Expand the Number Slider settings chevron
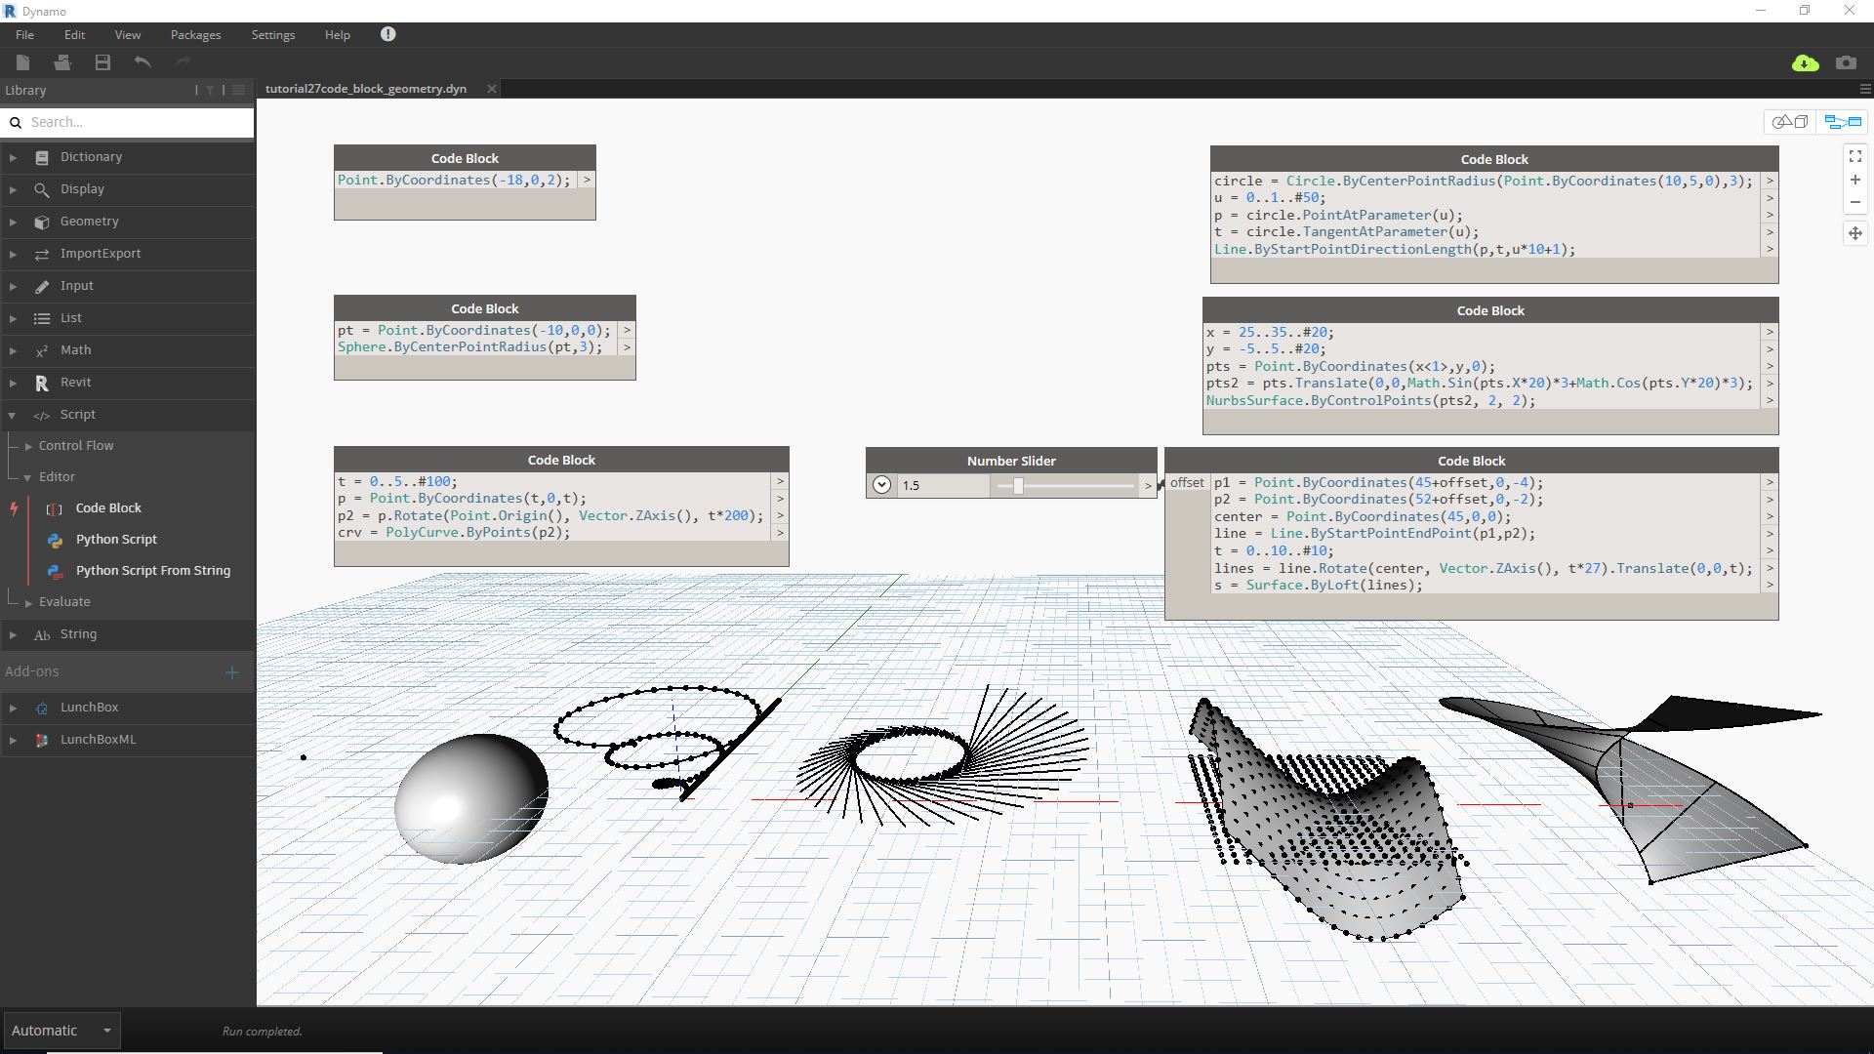This screenshot has width=1874, height=1054. point(881,485)
